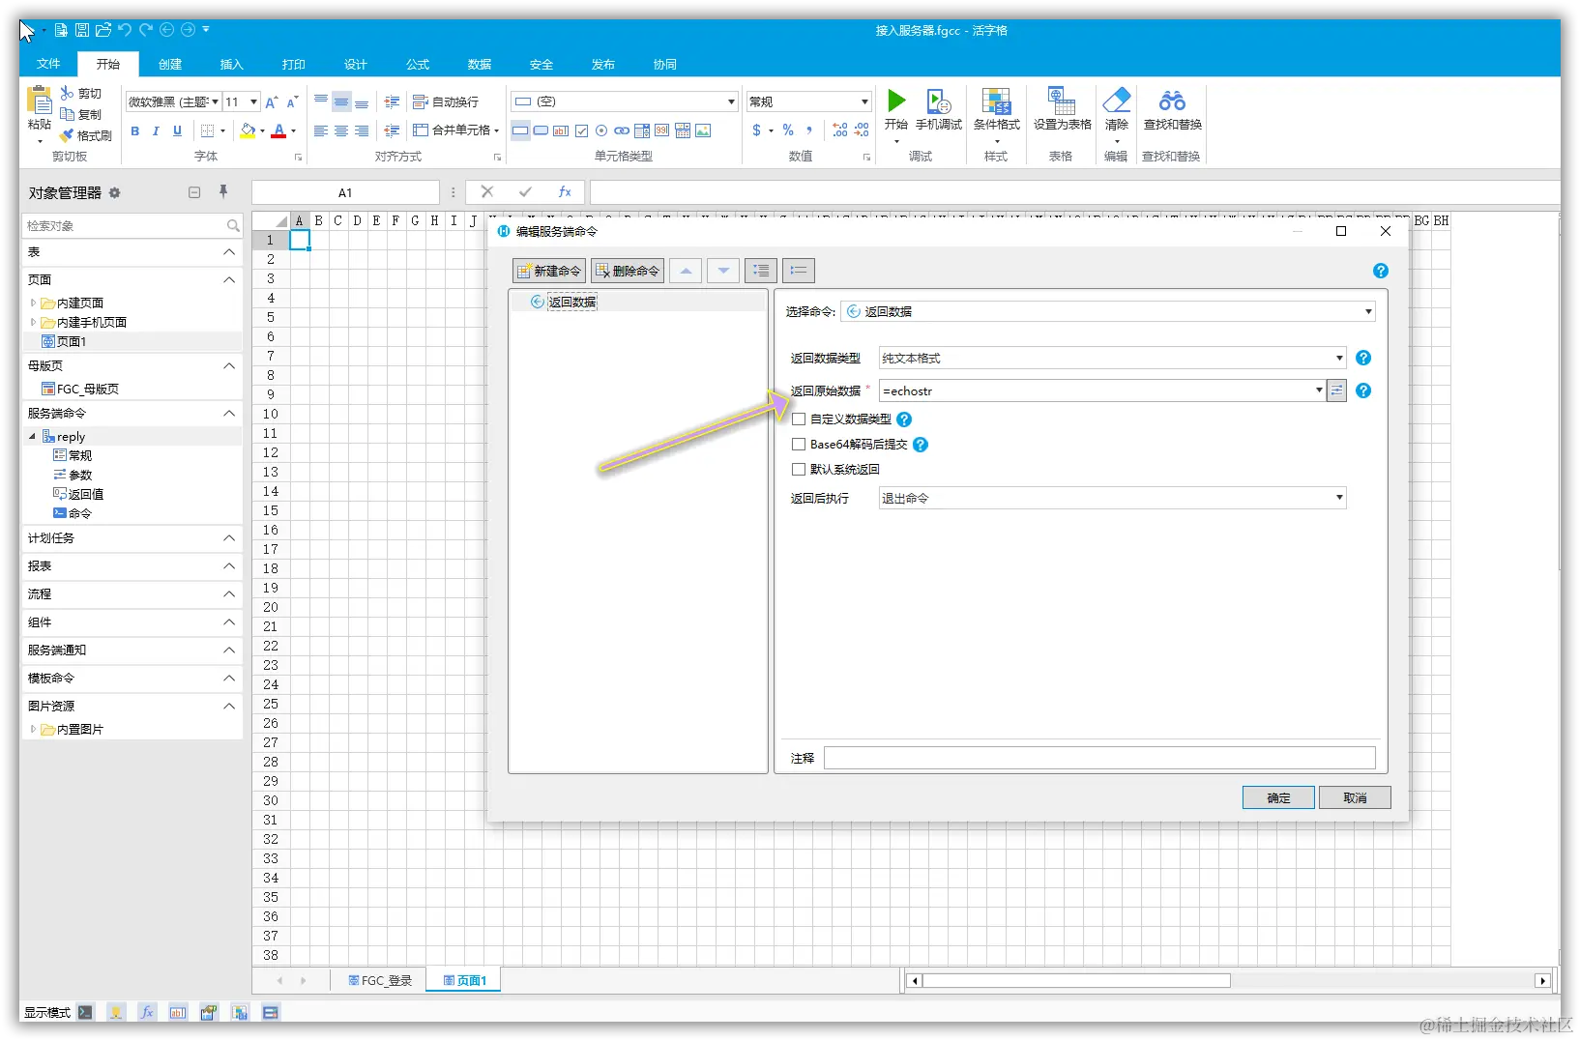This screenshot has width=1580, height=1041.
Task: Click the percent number format icon
Action: (788, 130)
